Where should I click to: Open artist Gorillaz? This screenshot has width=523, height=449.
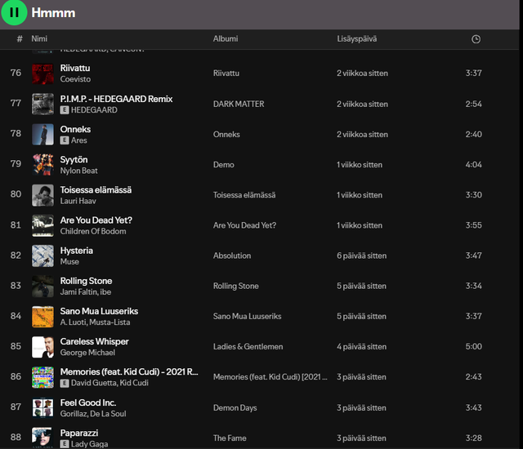[74, 414]
